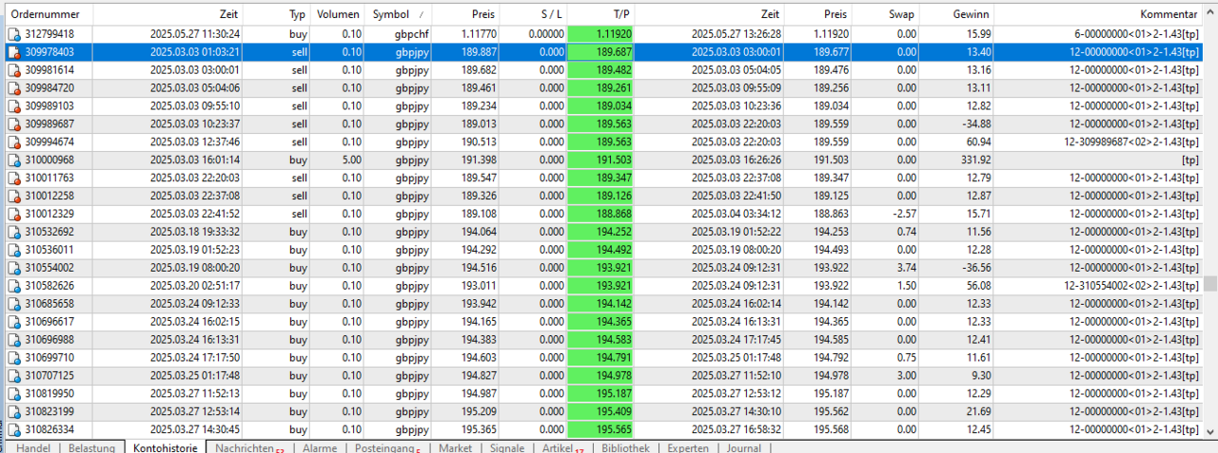Open the Journal tab
This screenshot has height=453, width=1218.
click(744, 447)
